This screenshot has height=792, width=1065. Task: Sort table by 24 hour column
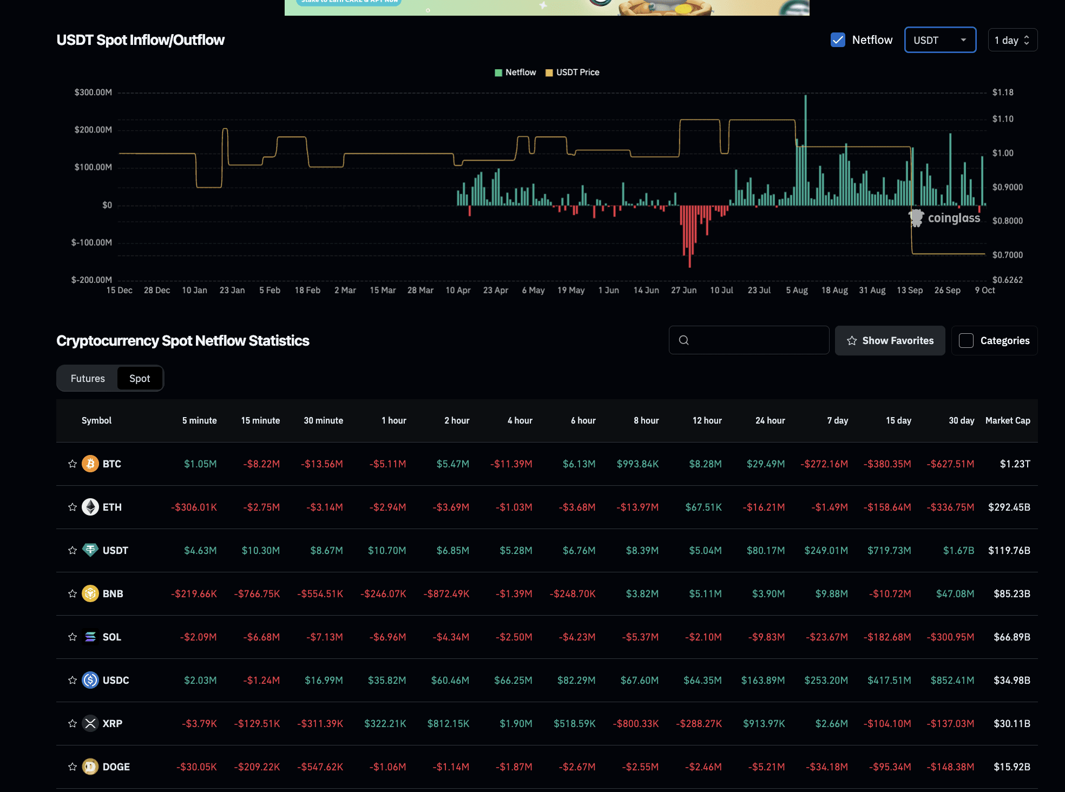[770, 420]
